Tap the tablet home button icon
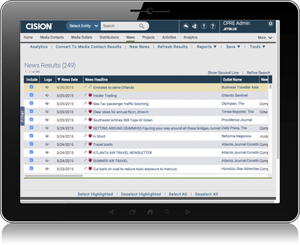300x245 pixels. [150, 212]
